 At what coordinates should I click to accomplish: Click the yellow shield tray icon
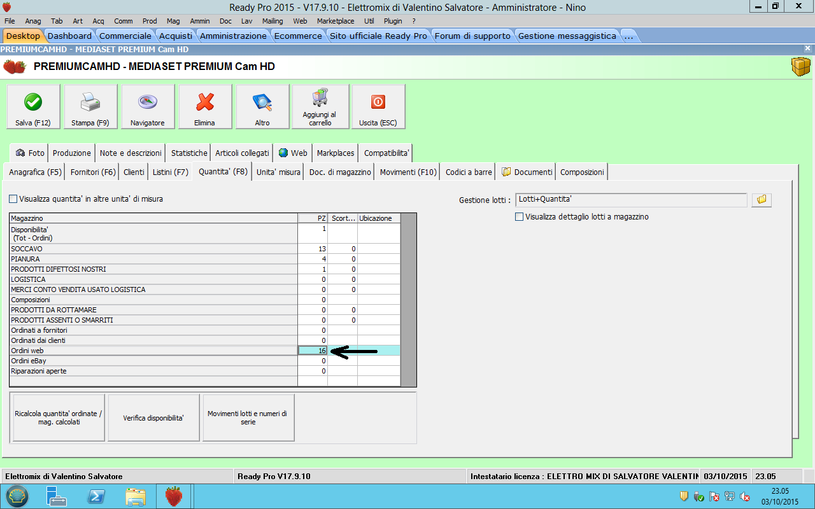click(x=684, y=496)
